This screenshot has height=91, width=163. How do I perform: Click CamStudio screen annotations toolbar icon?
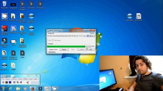click(x=14, y=82)
